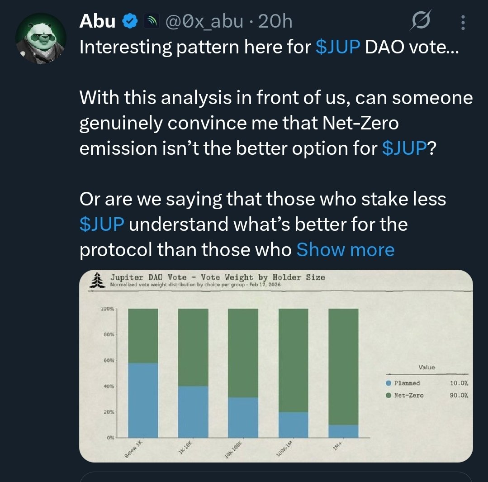Click the blue segment of the 1K-10K bar
The image size is (488, 482).
tap(193, 411)
